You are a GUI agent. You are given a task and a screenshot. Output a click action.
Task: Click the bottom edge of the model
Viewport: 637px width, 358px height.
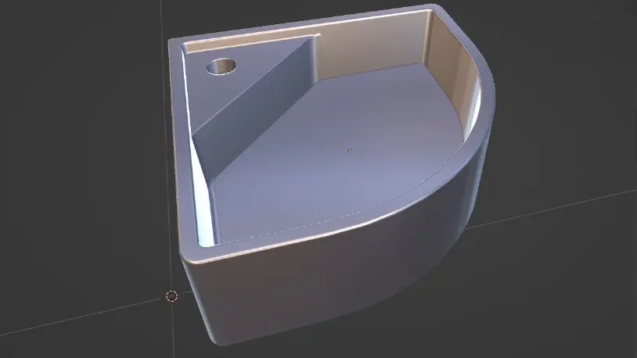[235, 342]
